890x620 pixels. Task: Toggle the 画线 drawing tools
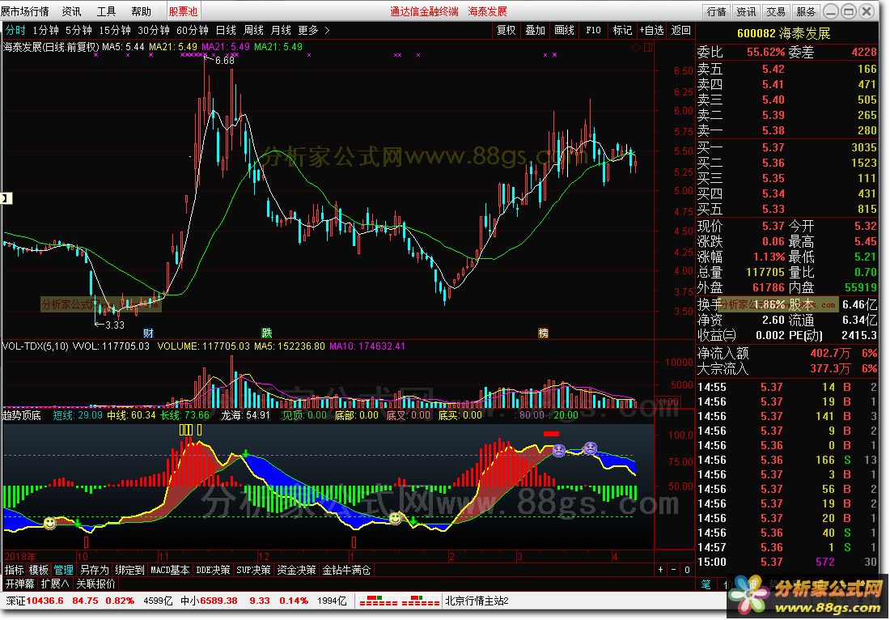click(x=564, y=30)
